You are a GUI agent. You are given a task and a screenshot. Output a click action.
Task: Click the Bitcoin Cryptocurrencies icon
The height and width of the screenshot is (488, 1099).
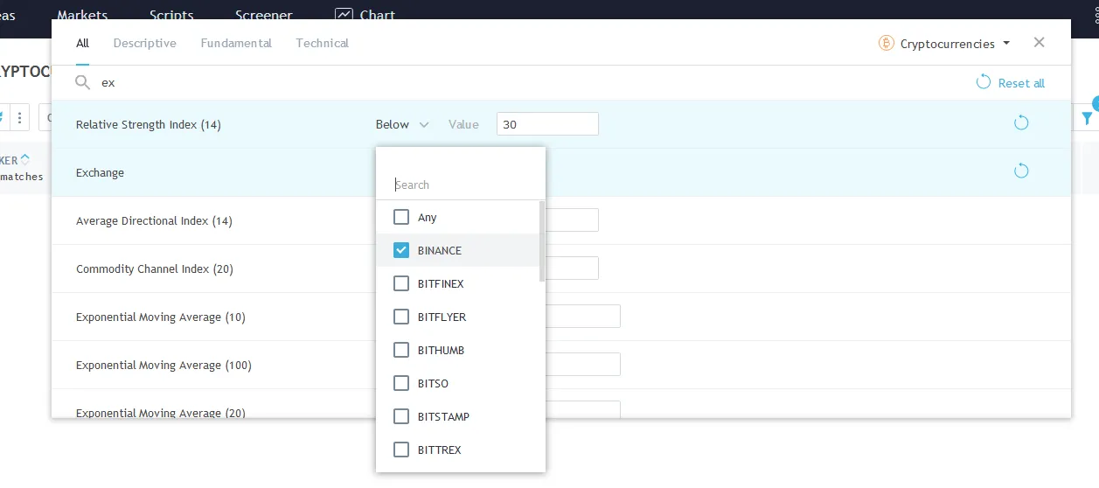[x=887, y=43]
